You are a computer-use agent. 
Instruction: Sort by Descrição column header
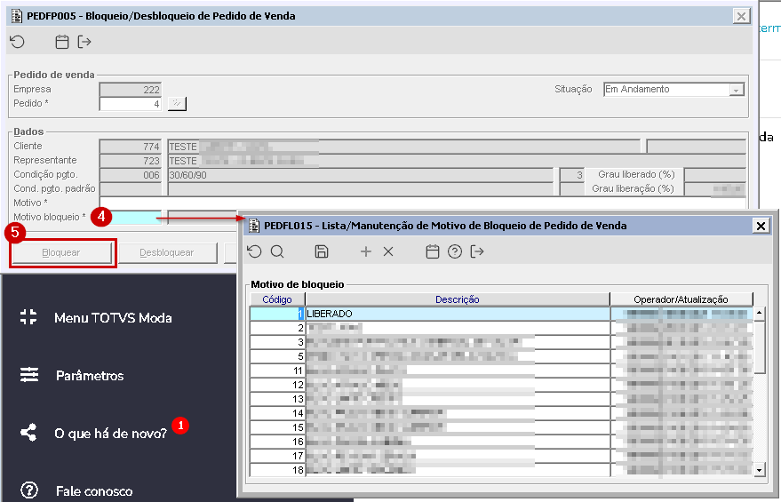(458, 299)
